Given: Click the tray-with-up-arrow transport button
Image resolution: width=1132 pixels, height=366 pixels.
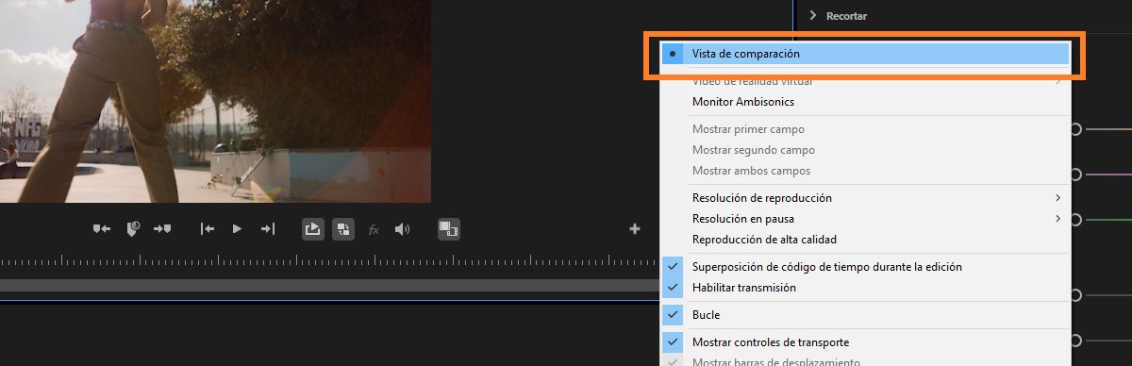Looking at the screenshot, I should tap(313, 228).
